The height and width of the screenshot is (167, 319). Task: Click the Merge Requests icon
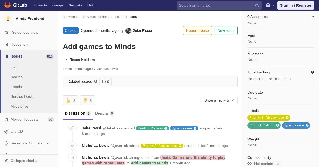(6, 119)
